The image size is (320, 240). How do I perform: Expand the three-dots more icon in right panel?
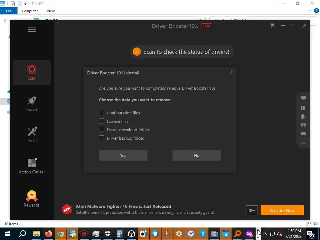pyautogui.click(x=303, y=143)
